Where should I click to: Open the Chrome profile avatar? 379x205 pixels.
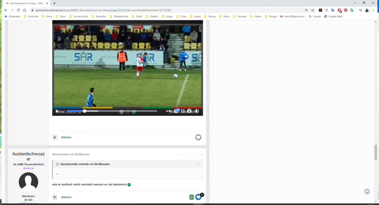coord(367,10)
